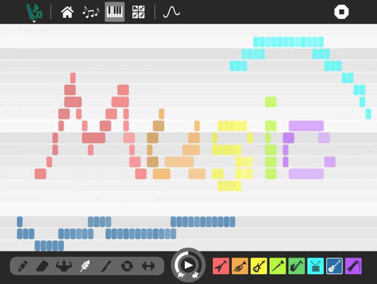Screen dimensions: 377x284
Task: Click the green dot note above letter i
Action: (x=271, y=102)
